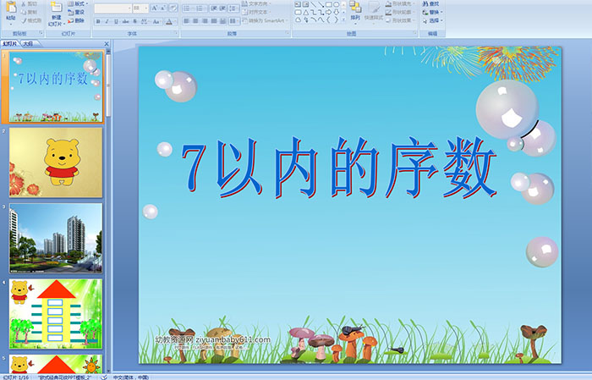Viewport: 592px width, 380px height.
Task: Convert text to SmartArt
Action: click(x=267, y=20)
